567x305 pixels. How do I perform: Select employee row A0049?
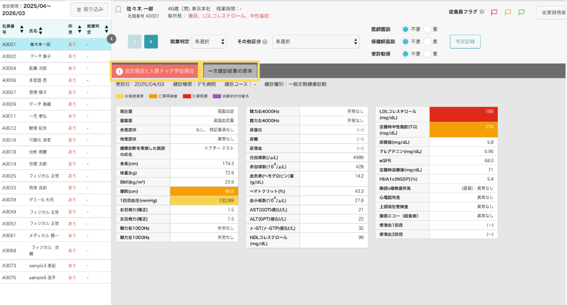coord(56,211)
